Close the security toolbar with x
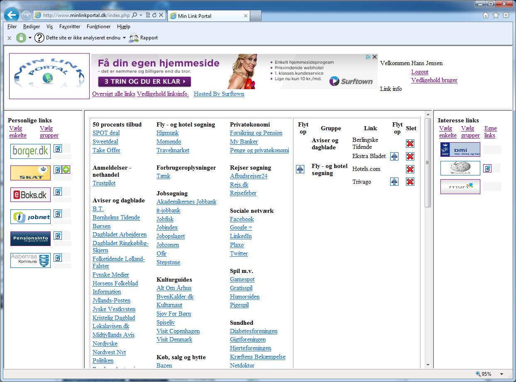 pos(9,38)
